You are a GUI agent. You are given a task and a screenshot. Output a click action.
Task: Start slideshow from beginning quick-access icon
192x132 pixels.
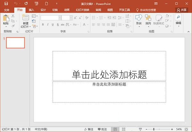[36, 4]
